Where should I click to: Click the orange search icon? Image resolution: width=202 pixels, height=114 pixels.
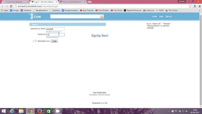pos(102,16)
